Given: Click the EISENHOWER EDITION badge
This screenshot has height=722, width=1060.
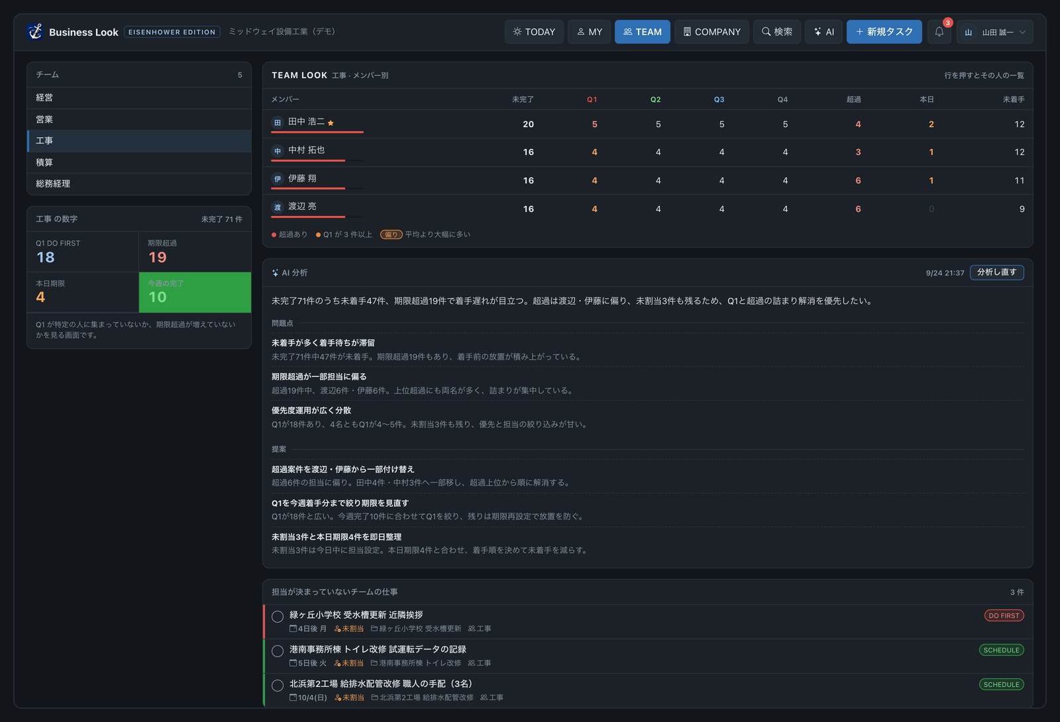Looking at the screenshot, I should tap(172, 32).
